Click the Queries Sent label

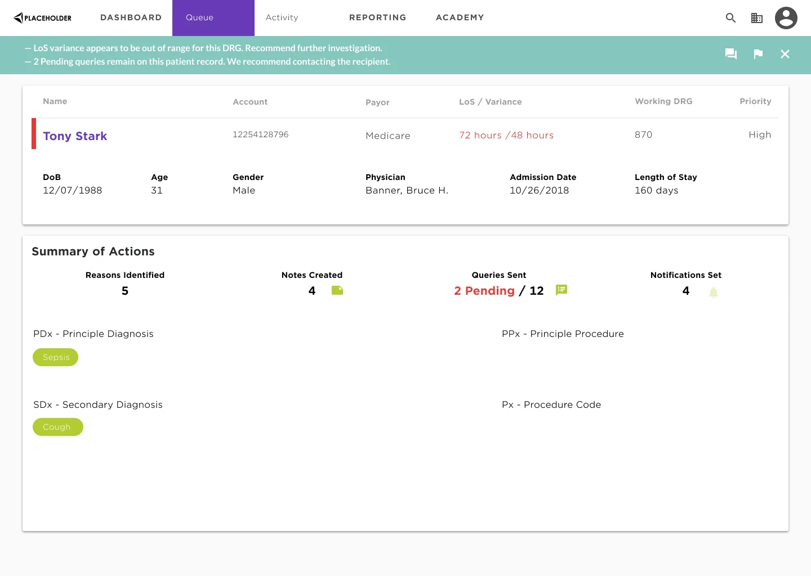pos(499,275)
